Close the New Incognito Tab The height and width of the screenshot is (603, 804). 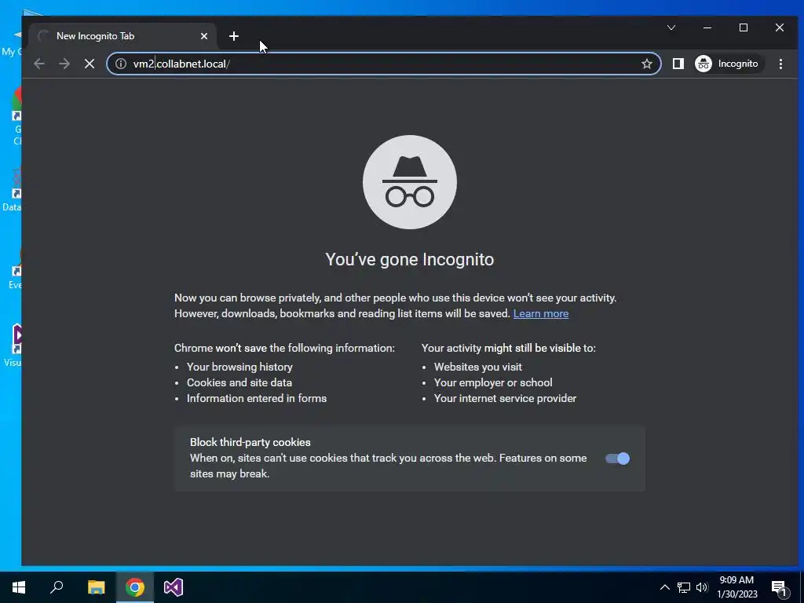click(204, 36)
